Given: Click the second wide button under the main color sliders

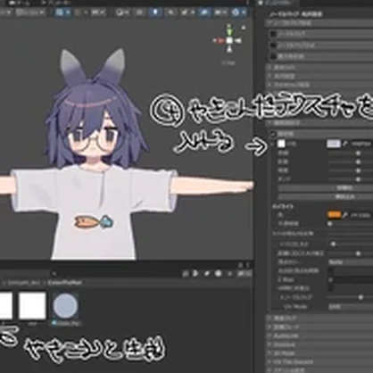Looking at the screenshot, I should click(x=326, y=196).
